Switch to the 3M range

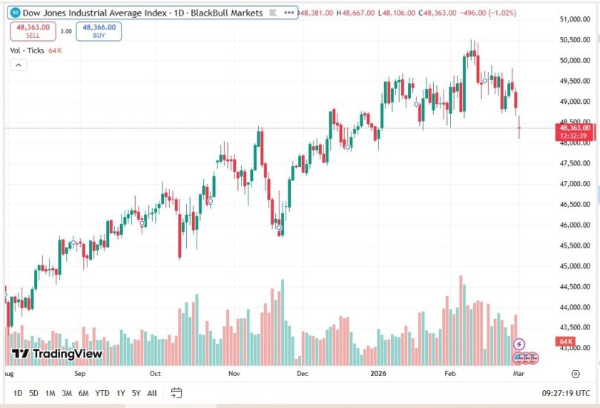[x=67, y=393]
